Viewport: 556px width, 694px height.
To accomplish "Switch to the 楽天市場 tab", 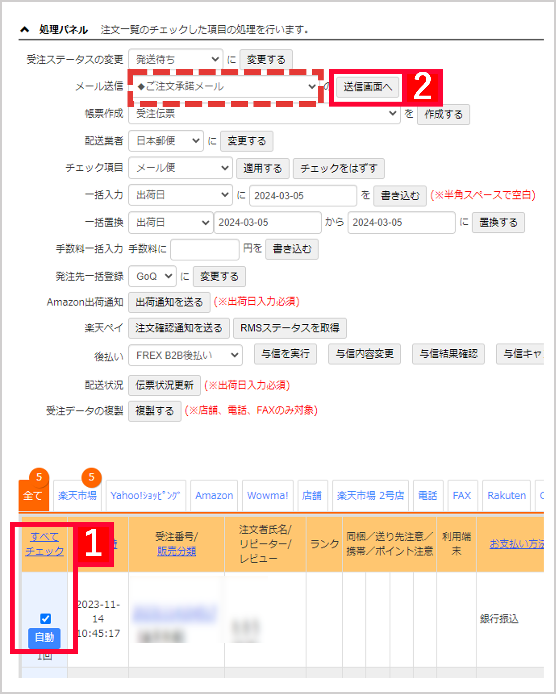I will pyautogui.click(x=78, y=496).
